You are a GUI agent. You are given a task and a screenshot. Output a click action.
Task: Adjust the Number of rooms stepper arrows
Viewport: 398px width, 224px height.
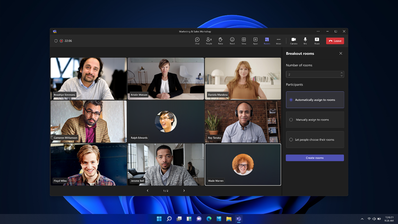tap(341, 74)
